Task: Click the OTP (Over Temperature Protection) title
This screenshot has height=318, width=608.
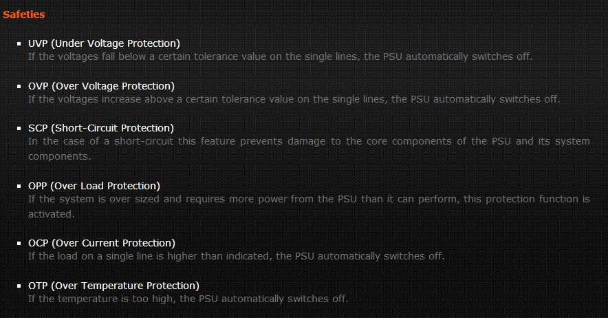Action: coord(113,286)
